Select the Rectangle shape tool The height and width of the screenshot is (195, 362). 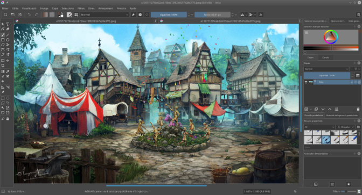(x=3, y=40)
